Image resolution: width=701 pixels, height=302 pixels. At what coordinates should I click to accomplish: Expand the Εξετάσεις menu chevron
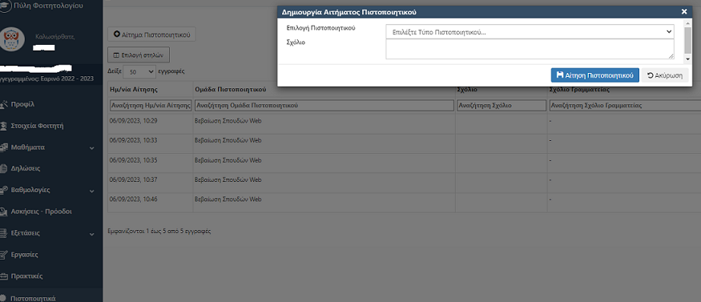91,234
